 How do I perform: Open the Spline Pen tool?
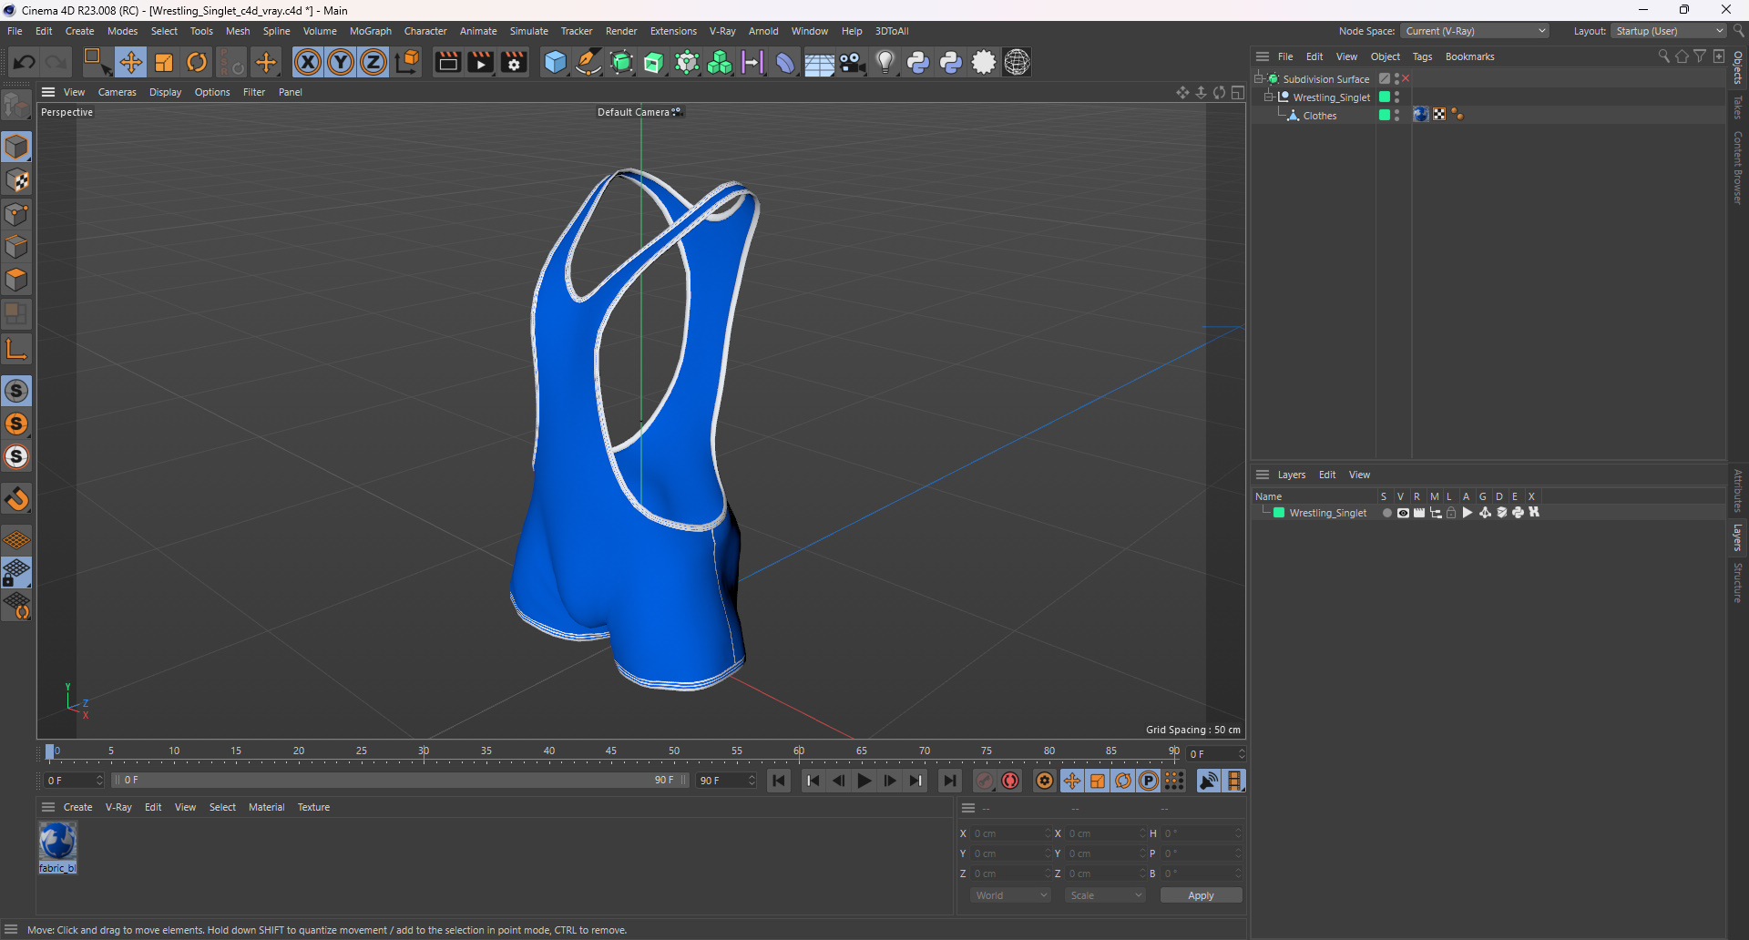point(588,62)
